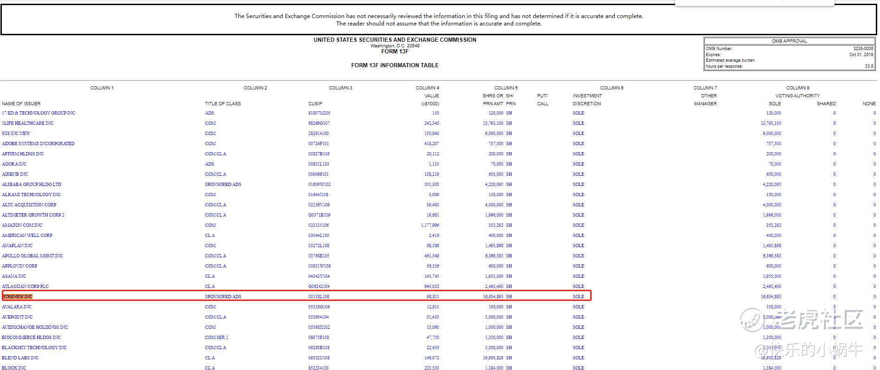Click CUSIP 81807M205 in the 17 ED row
The height and width of the screenshot is (370, 880).
[319, 113]
